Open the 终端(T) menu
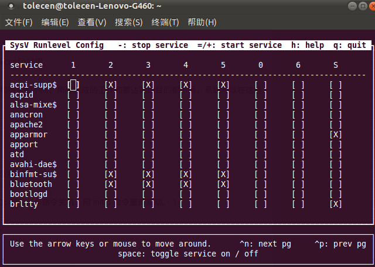 (165, 22)
